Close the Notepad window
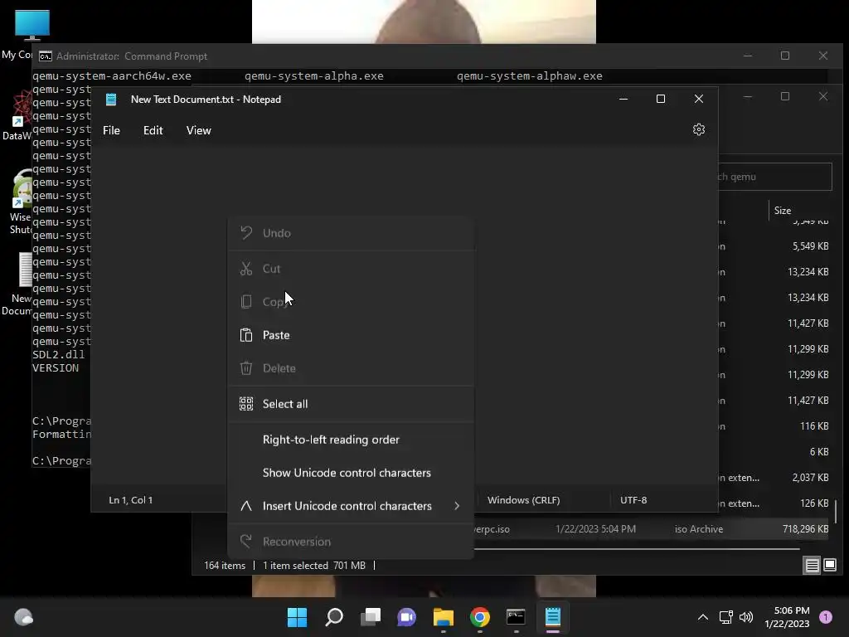This screenshot has height=637, width=849. (x=699, y=100)
